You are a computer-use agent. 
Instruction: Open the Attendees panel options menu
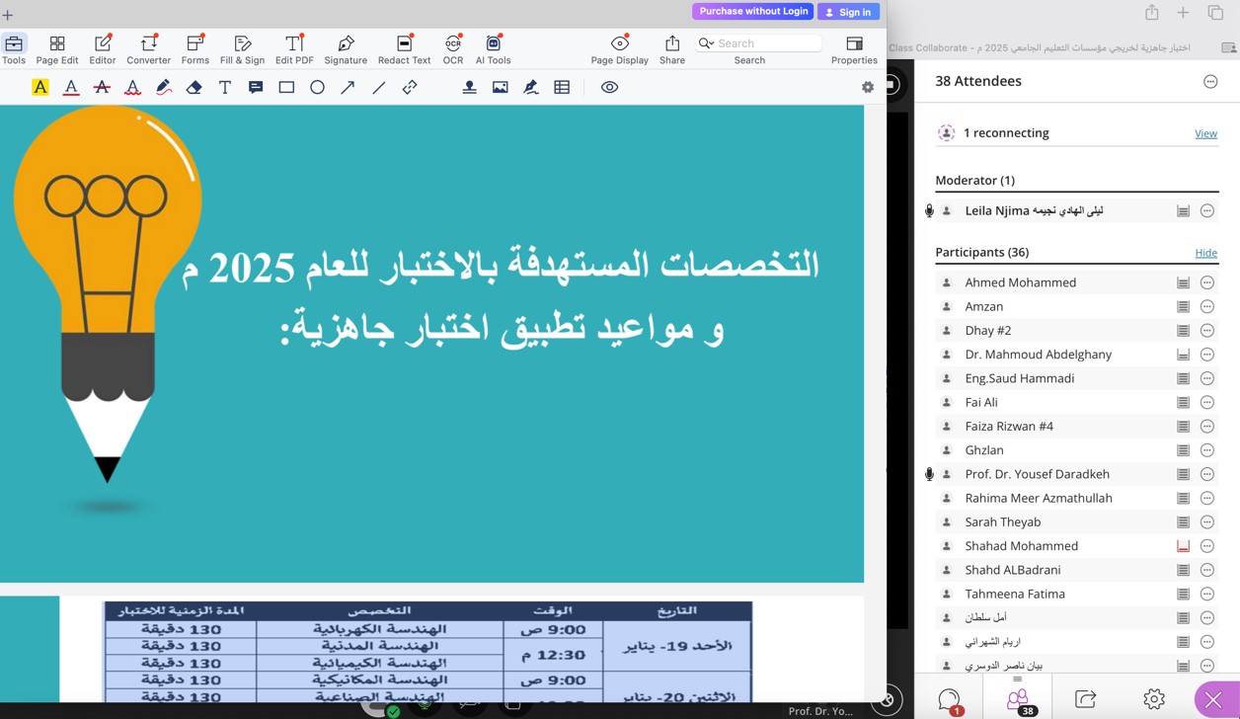1210,82
